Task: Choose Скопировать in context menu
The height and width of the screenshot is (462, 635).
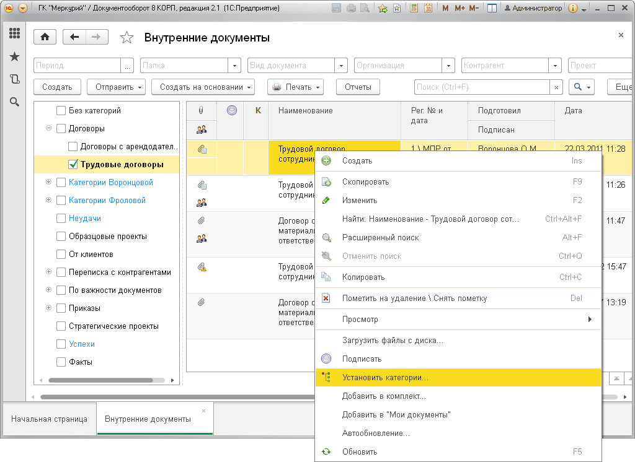Action: pyautogui.click(x=458, y=181)
